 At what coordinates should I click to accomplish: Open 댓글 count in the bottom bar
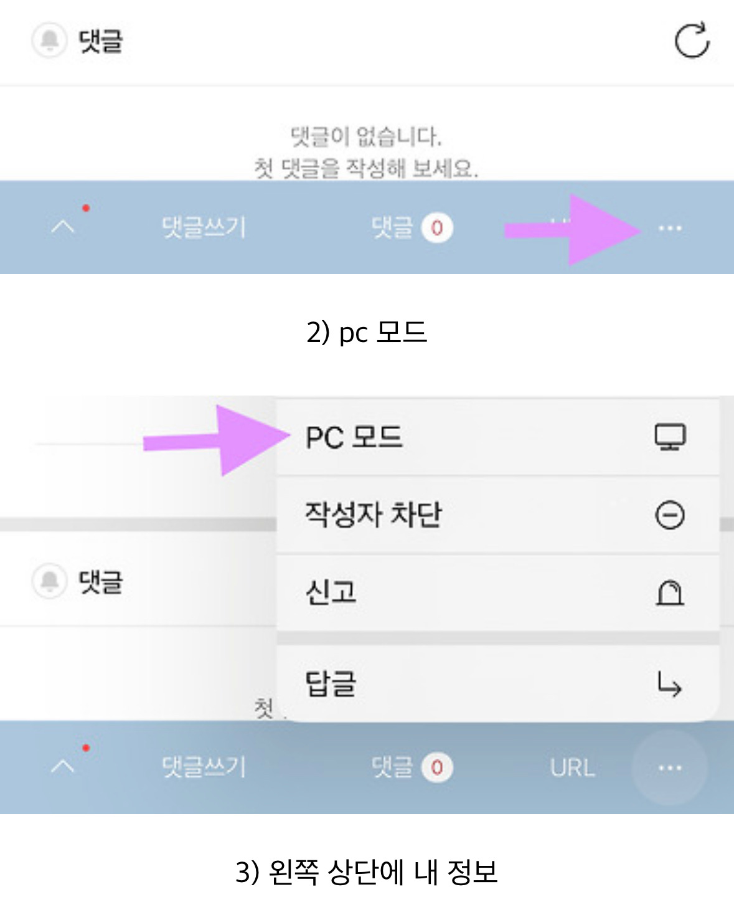411,767
